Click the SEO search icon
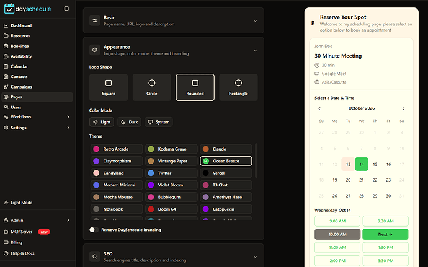This screenshot has width=428, height=267. click(x=95, y=256)
